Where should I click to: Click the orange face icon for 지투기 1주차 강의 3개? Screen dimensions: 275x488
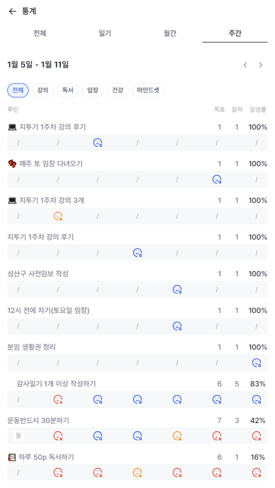[58, 216]
